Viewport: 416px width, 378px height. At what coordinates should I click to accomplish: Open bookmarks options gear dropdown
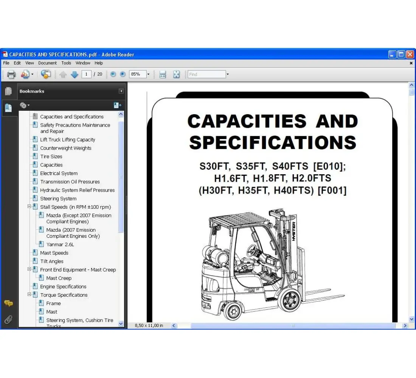point(25,105)
